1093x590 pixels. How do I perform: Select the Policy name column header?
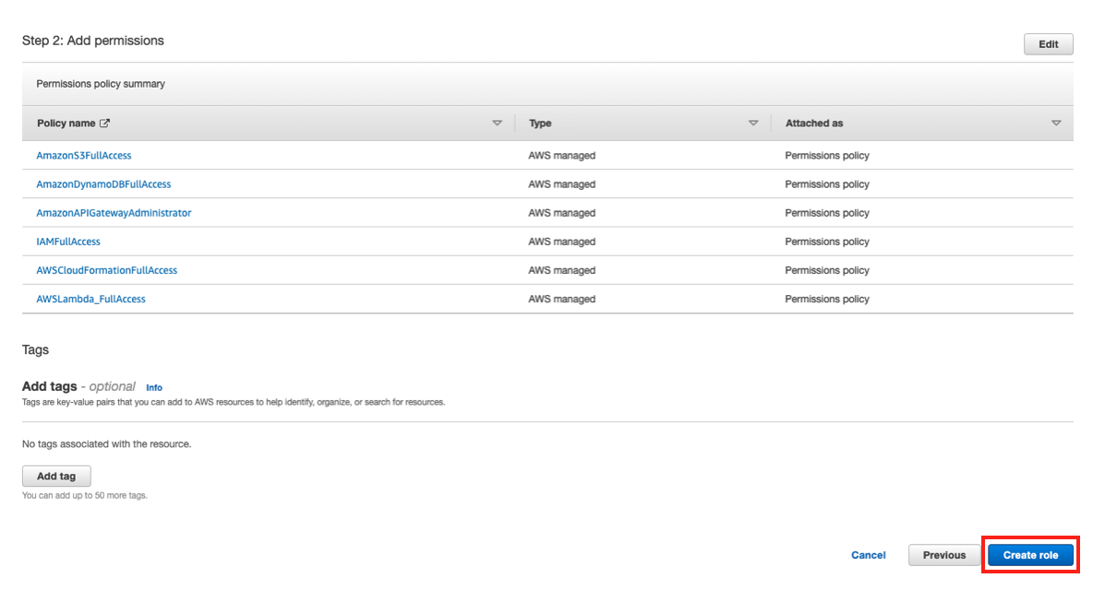pyautogui.click(x=65, y=122)
